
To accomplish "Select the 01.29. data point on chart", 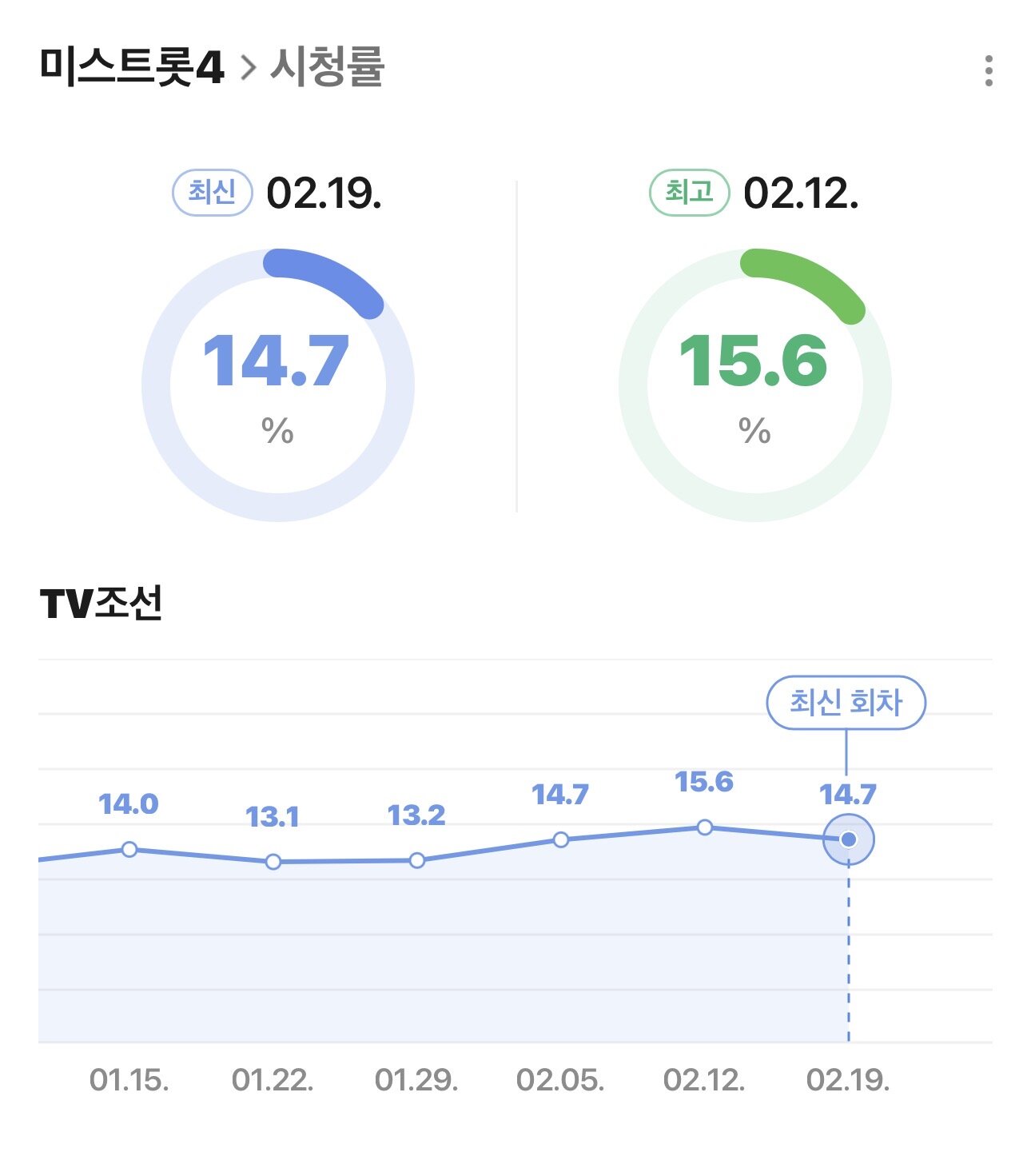I will pos(417,860).
